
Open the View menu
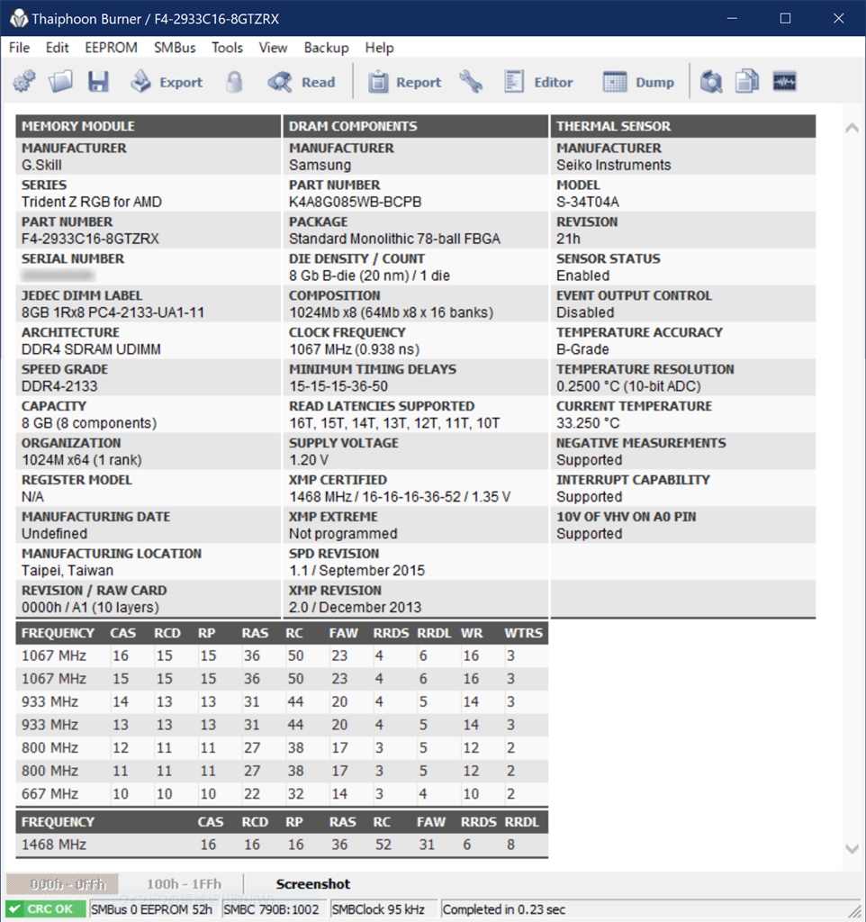[x=274, y=48]
